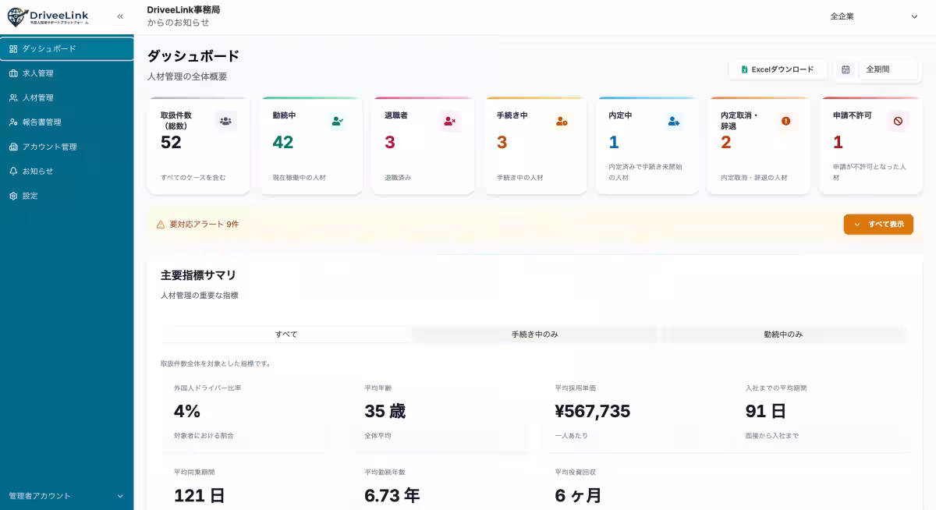Open アカウント管理 page
The image size is (936, 510).
pos(67,147)
